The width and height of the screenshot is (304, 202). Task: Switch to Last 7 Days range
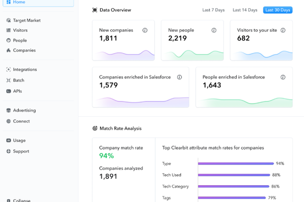pos(213,10)
